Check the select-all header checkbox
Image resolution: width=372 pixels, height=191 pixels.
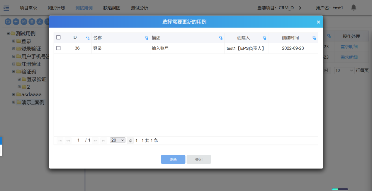[x=58, y=37]
